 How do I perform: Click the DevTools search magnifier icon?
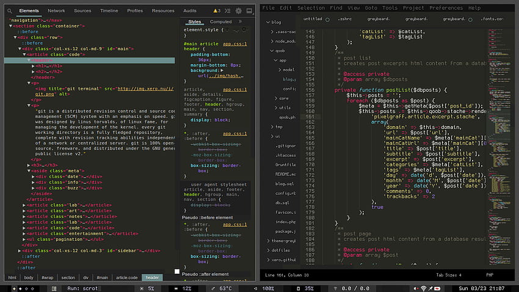(x=10, y=11)
